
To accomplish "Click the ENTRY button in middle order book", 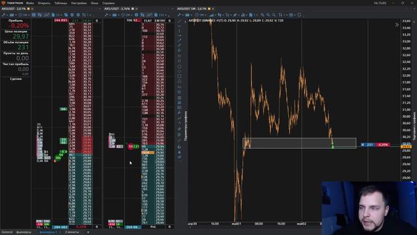I will point(160,20).
